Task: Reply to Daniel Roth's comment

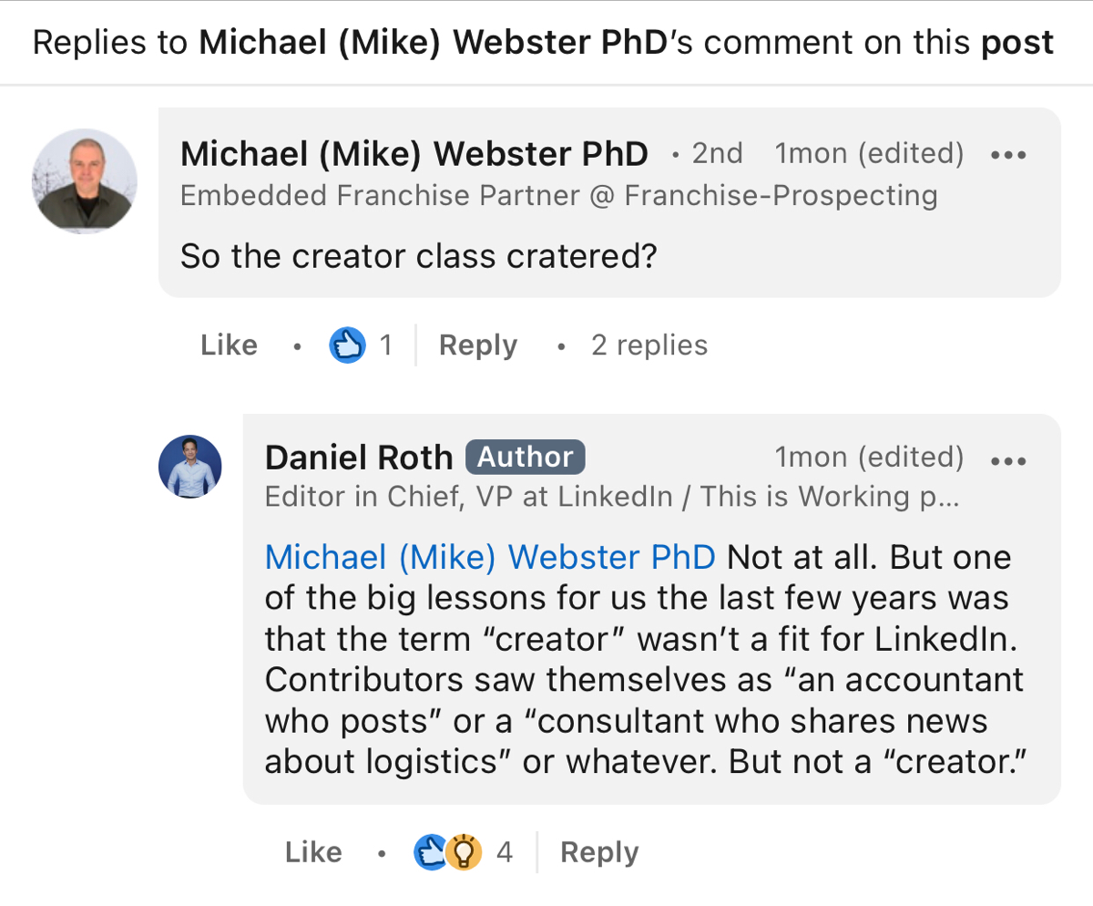Action: coord(598,852)
